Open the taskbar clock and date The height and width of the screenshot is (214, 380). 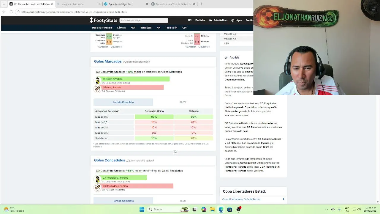click(371, 210)
